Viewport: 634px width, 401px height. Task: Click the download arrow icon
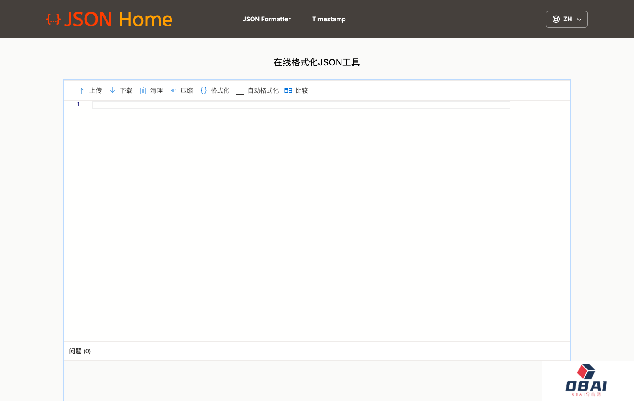click(113, 90)
